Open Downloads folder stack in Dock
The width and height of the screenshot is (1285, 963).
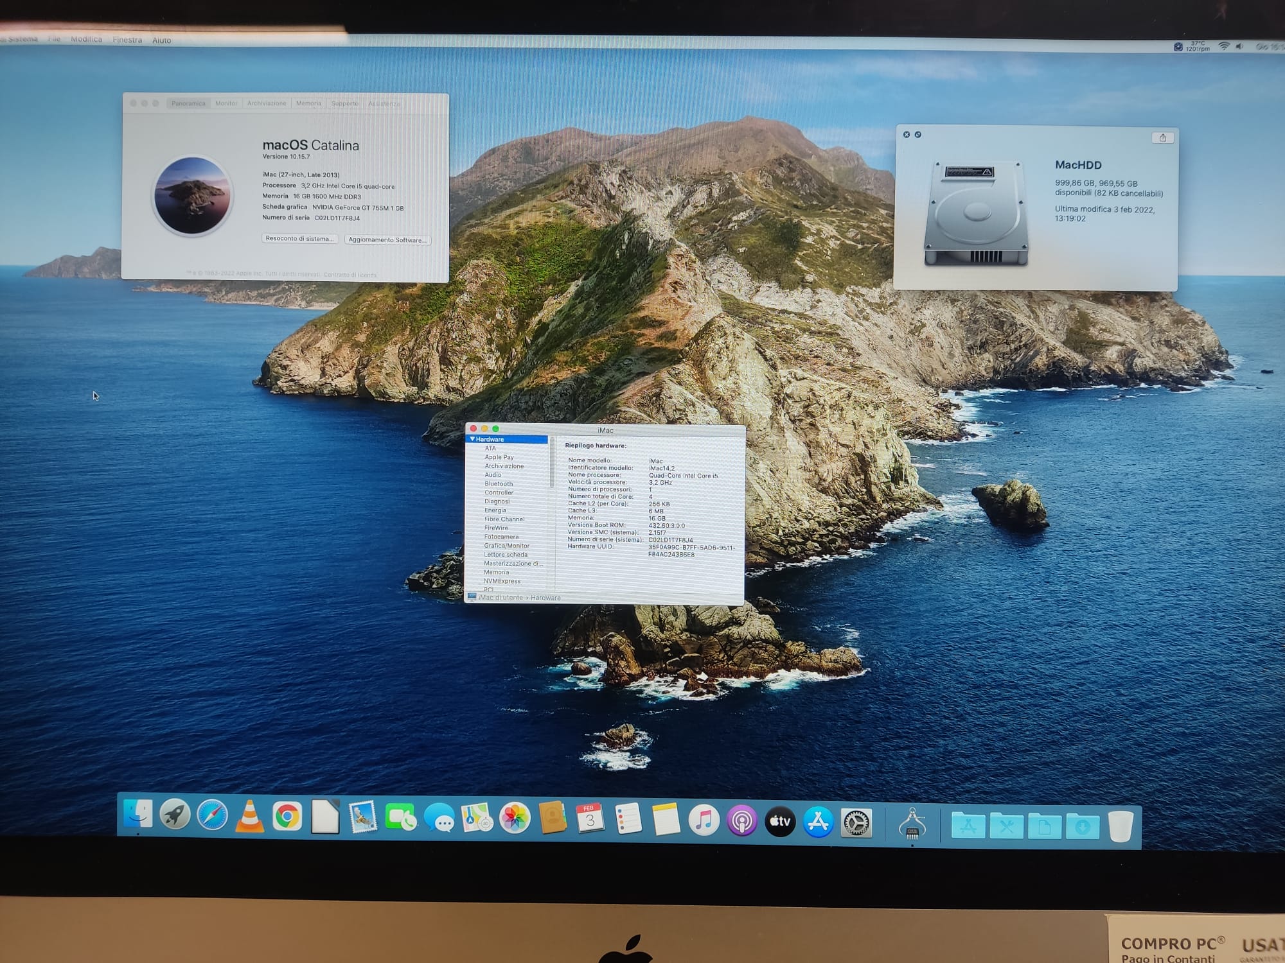pyautogui.click(x=1083, y=827)
